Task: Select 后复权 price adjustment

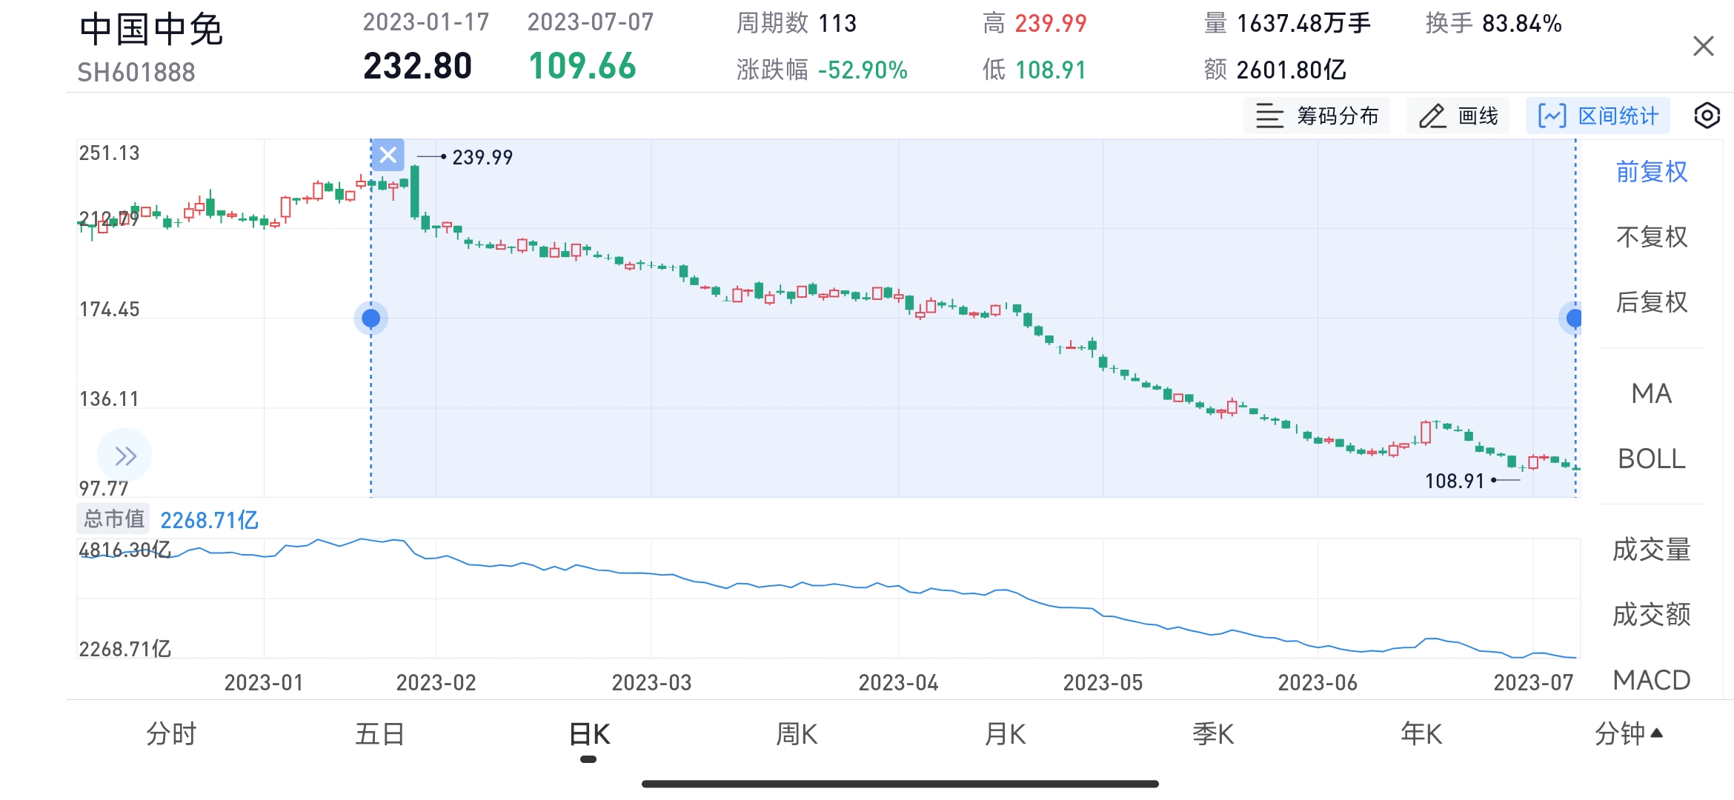Action: click(x=1651, y=302)
